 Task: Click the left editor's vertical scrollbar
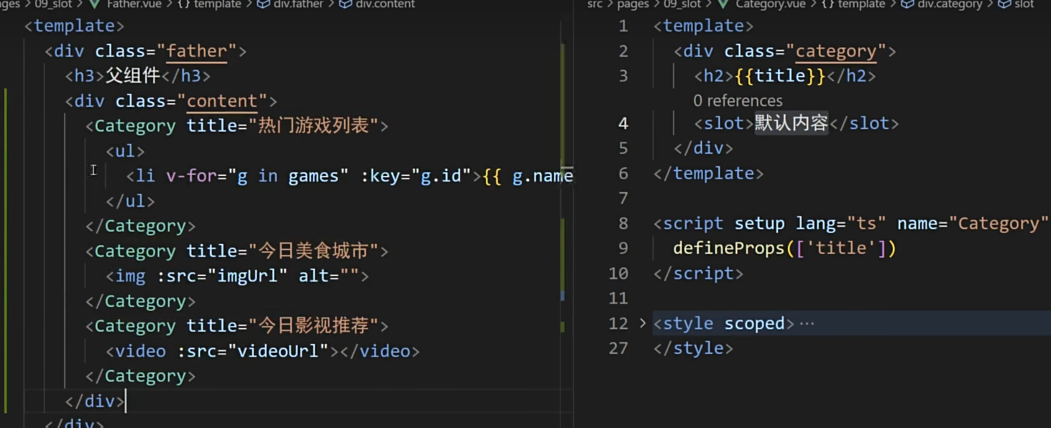point(563,185)
